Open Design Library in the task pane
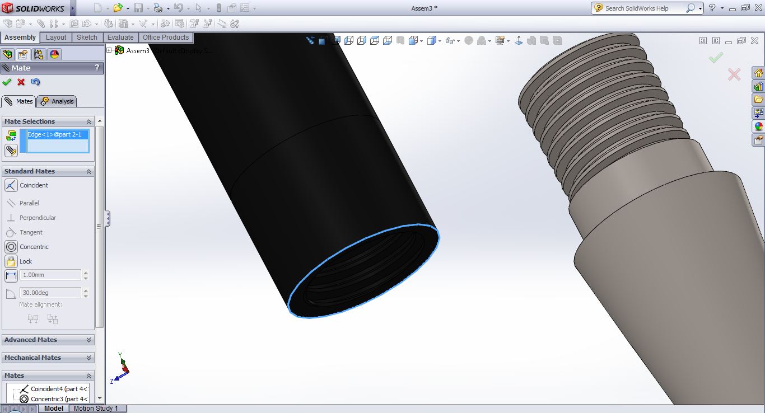Viewport: 765px width, 413px height. point(758,87)
